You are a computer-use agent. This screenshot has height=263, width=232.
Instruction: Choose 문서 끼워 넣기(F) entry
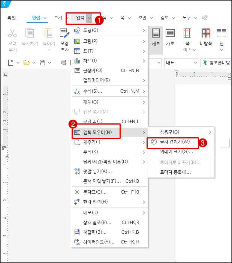click(x=110, y=181)
